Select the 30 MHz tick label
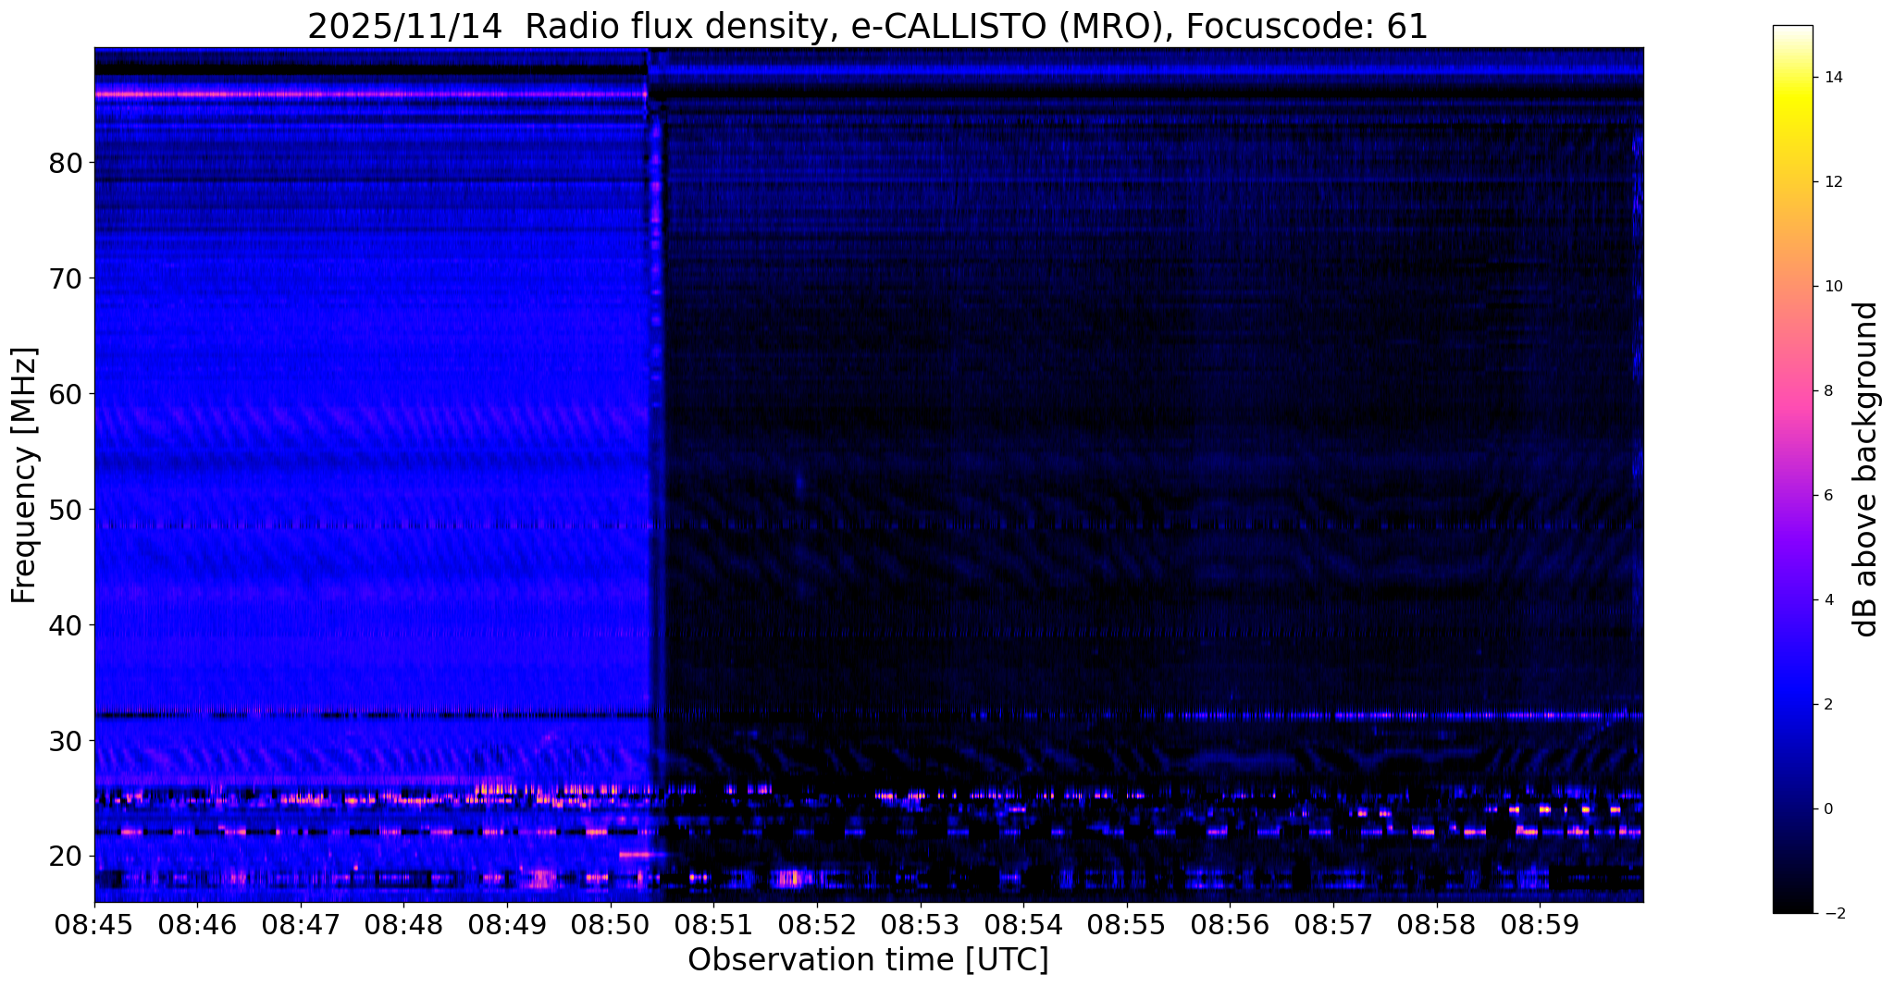 click(66, 741)
